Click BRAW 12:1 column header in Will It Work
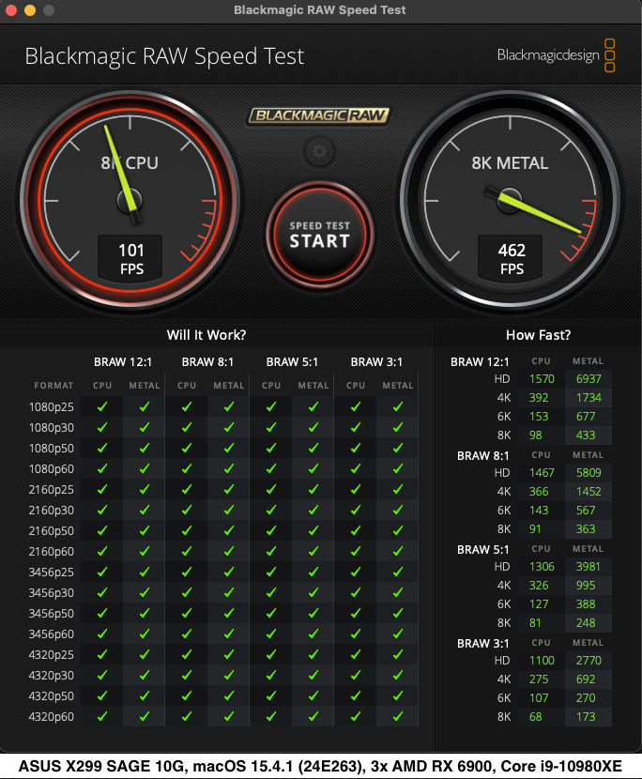This screenshot has width=642, height=779. tap(123, 362)
